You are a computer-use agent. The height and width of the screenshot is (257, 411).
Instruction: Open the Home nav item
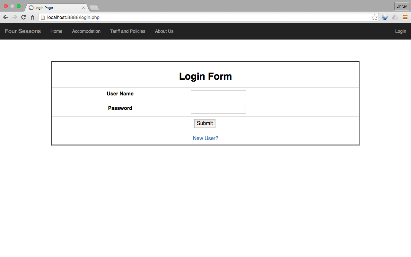pyautogui.click(x=57, y=31)
